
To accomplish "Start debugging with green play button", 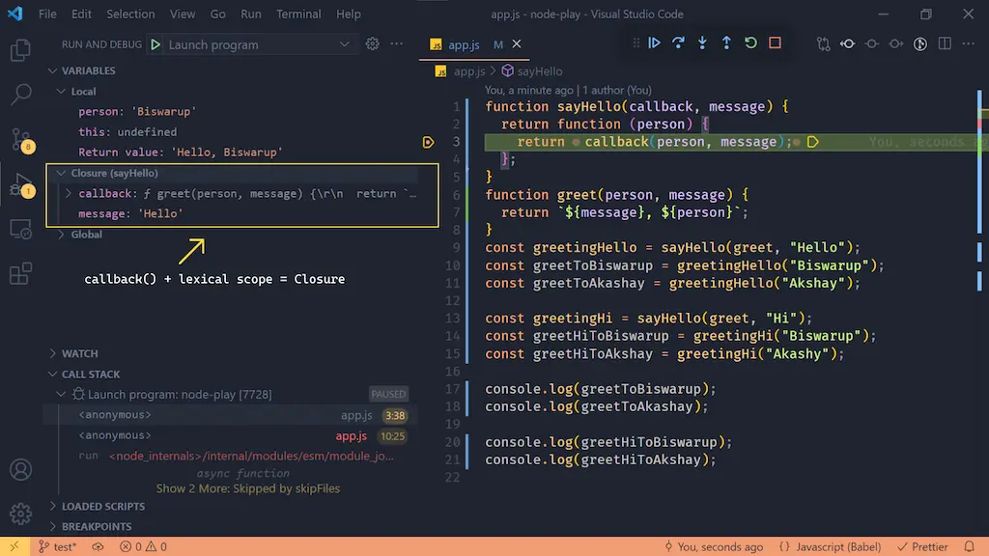I will [155, 44].
